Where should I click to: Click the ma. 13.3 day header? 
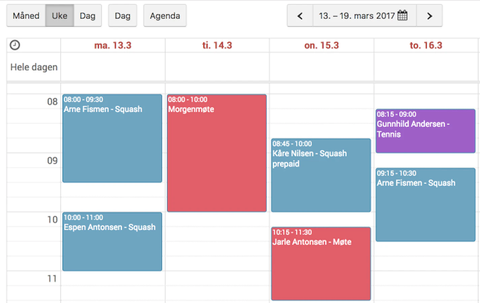coord(113,45)
